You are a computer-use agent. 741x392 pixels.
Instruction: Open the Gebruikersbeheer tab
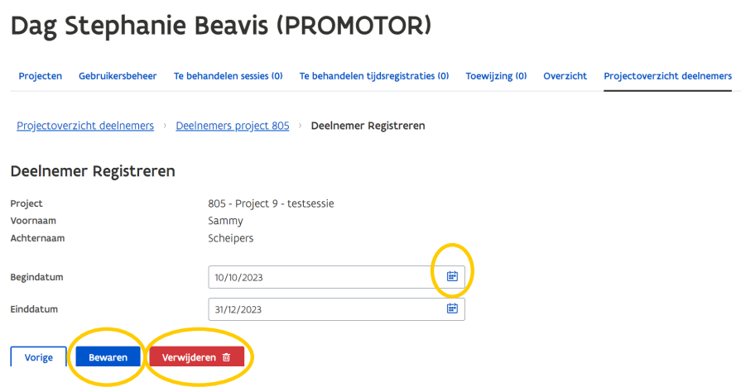pos(118,76)
